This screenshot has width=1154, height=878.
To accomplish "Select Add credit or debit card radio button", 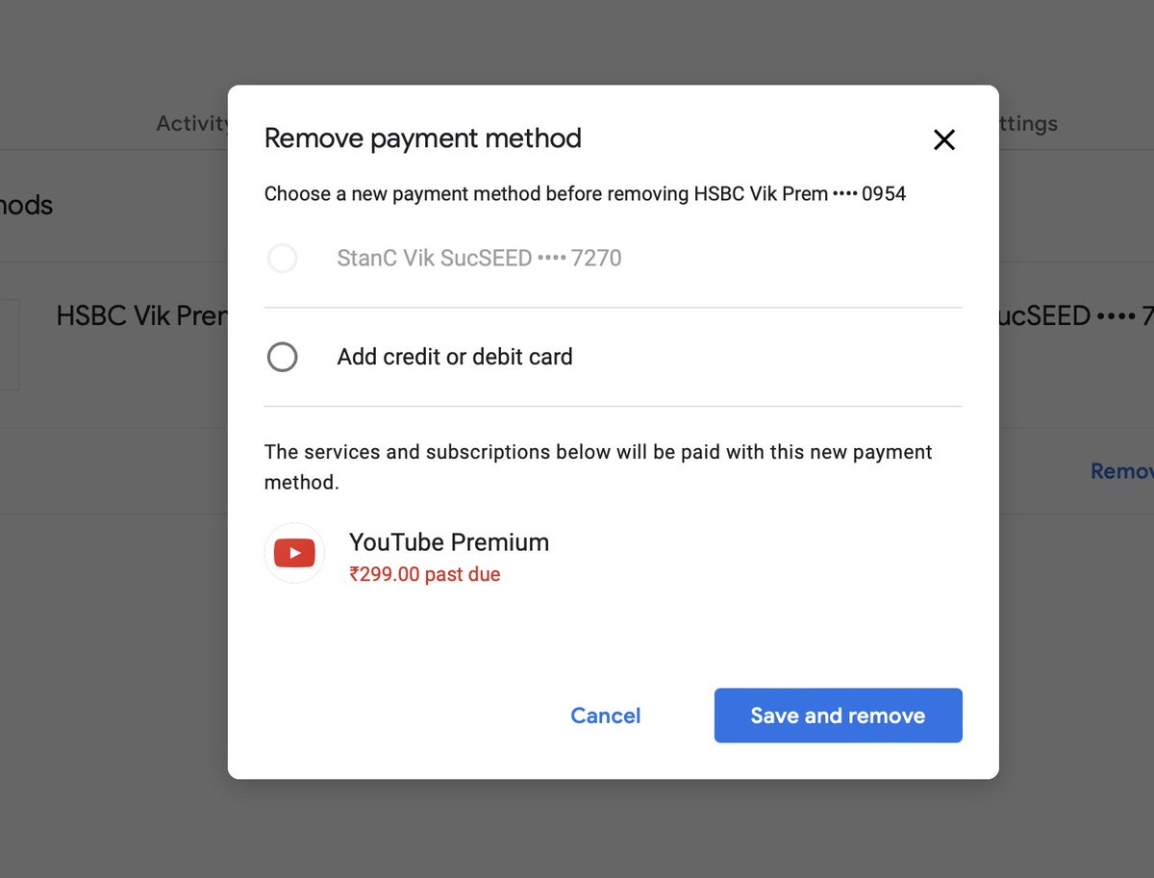I will (x=282, y=358).
